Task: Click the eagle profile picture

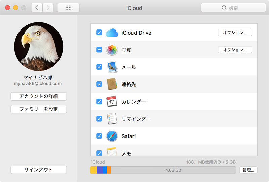Action: (39, 47)
